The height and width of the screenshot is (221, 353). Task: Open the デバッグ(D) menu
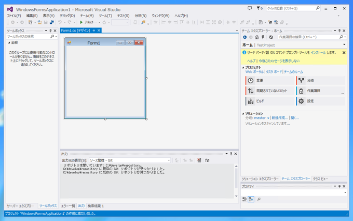click(67, 16)
